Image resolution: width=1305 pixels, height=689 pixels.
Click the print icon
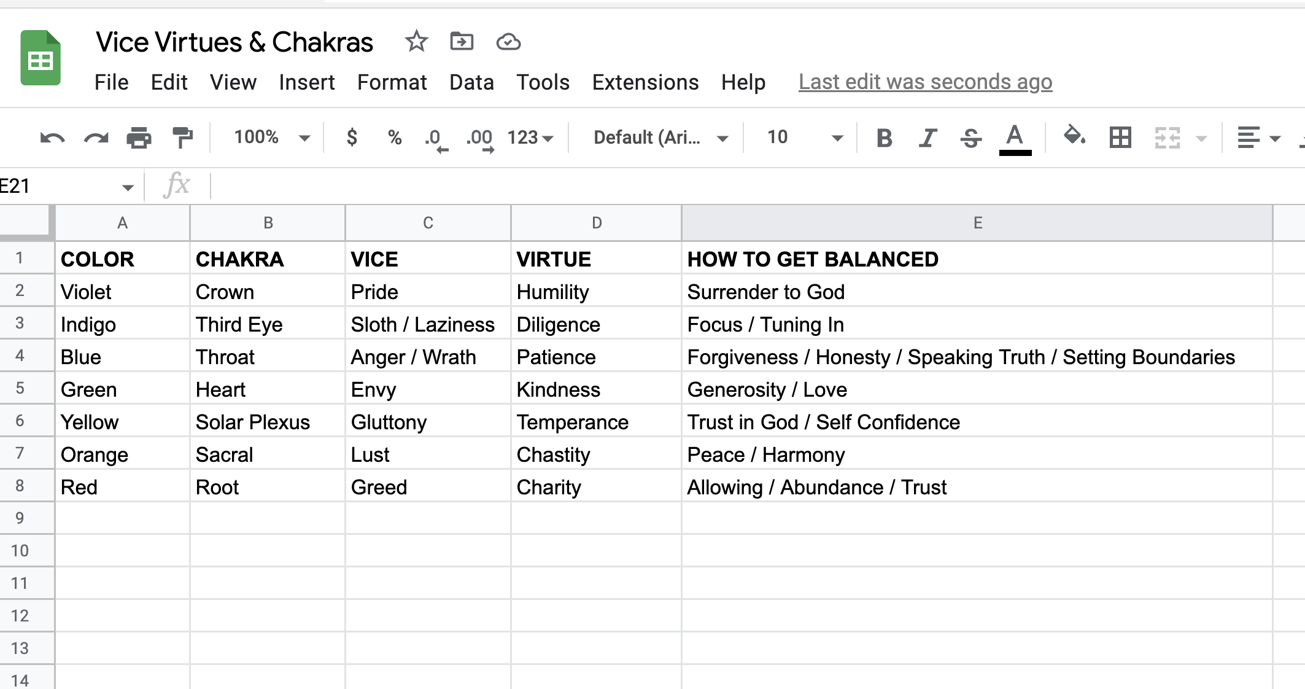click(x=139, y=138)
